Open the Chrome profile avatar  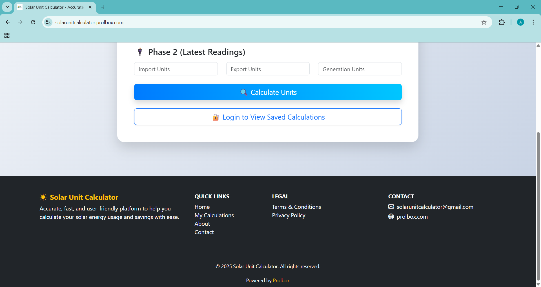pos(520,22)
